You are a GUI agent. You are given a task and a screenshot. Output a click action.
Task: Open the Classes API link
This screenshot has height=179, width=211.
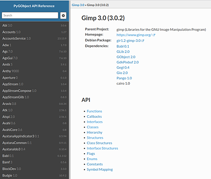(93, 127)
